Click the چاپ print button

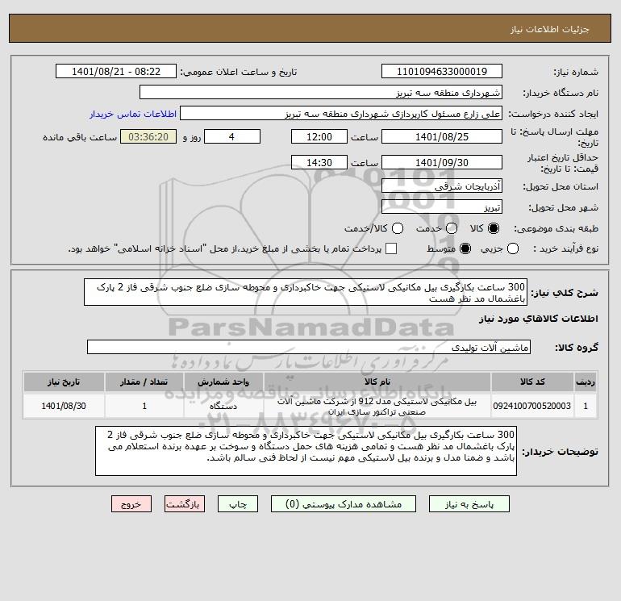(x=238, y=504)
